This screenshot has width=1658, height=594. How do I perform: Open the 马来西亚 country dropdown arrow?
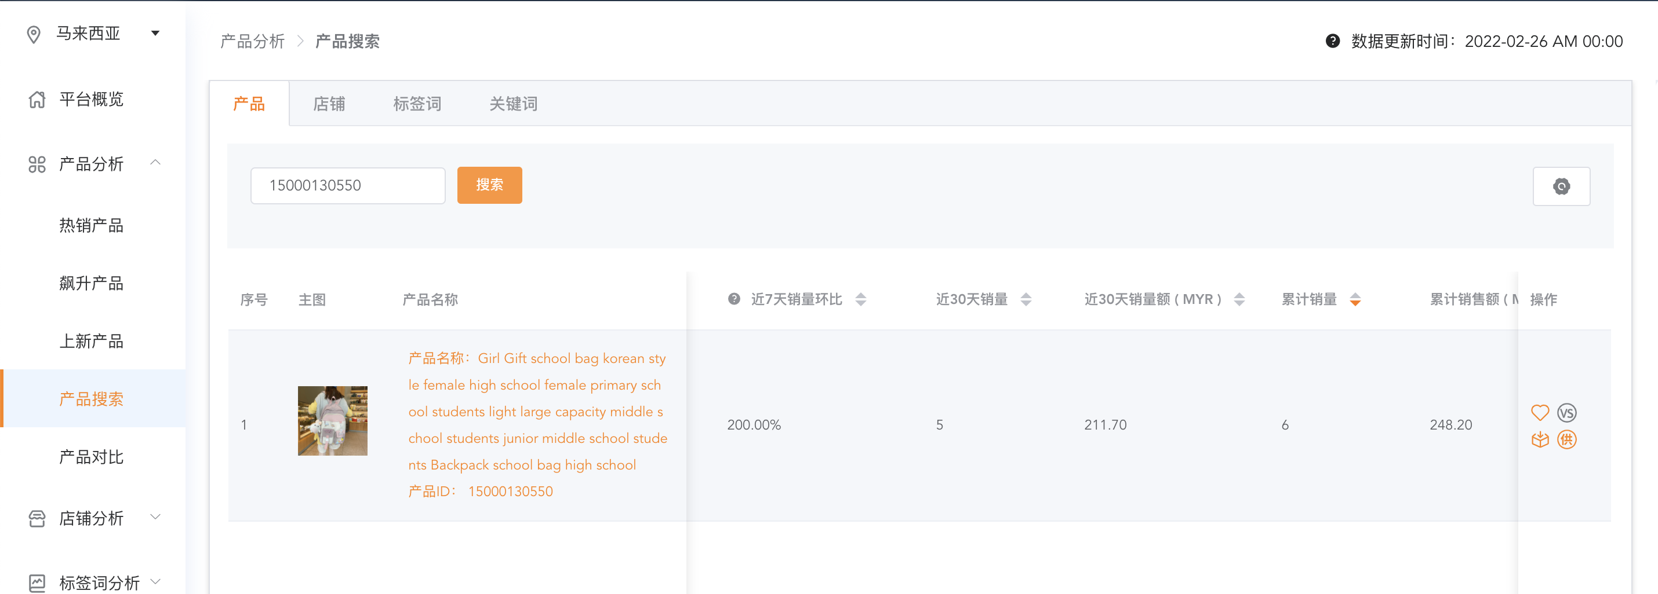click(x=155, y=34)
